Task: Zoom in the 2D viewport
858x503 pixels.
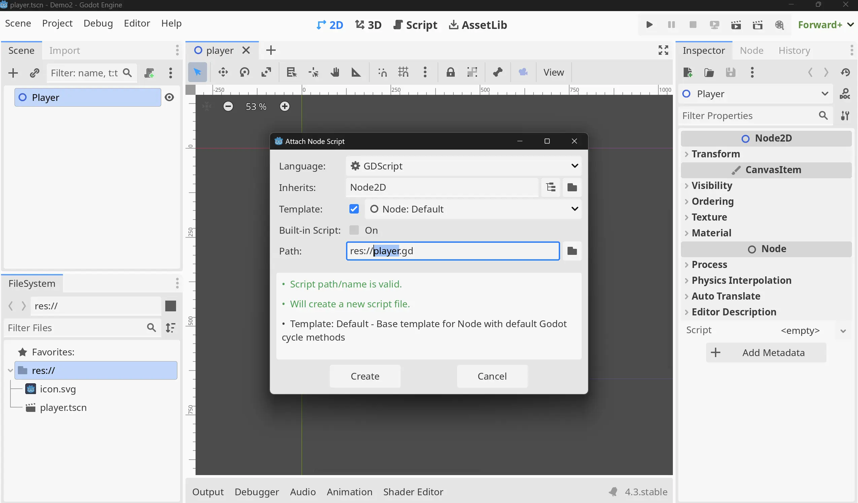Action: tap(285, 107)
